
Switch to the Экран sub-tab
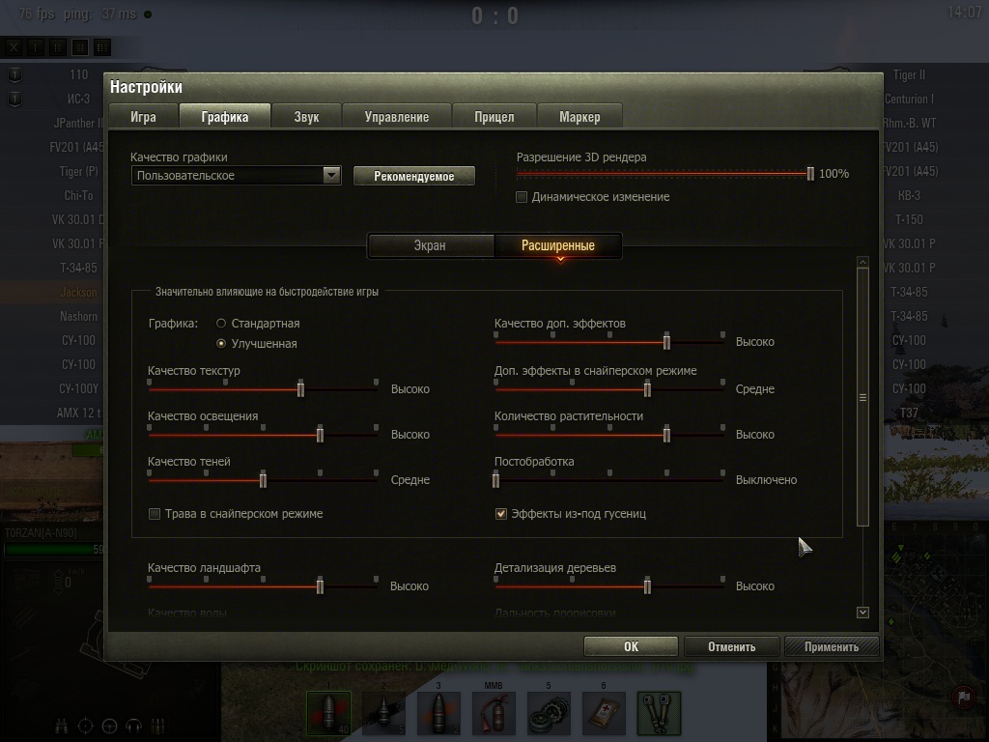click(x=430, y=245)
